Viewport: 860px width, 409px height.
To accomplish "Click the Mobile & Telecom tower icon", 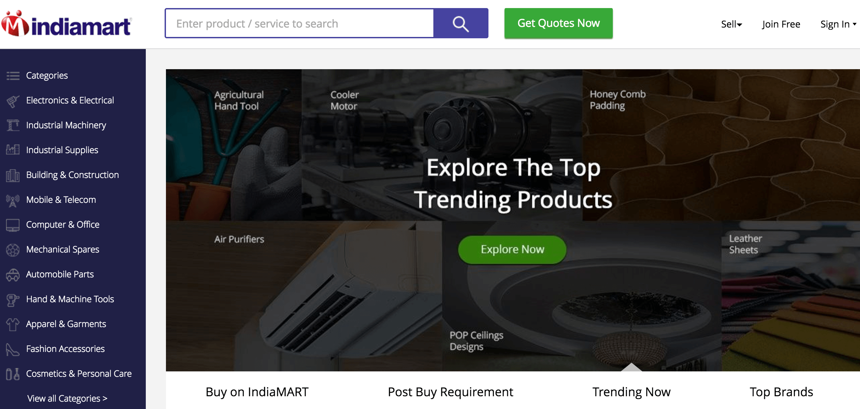I will [13, 200].
